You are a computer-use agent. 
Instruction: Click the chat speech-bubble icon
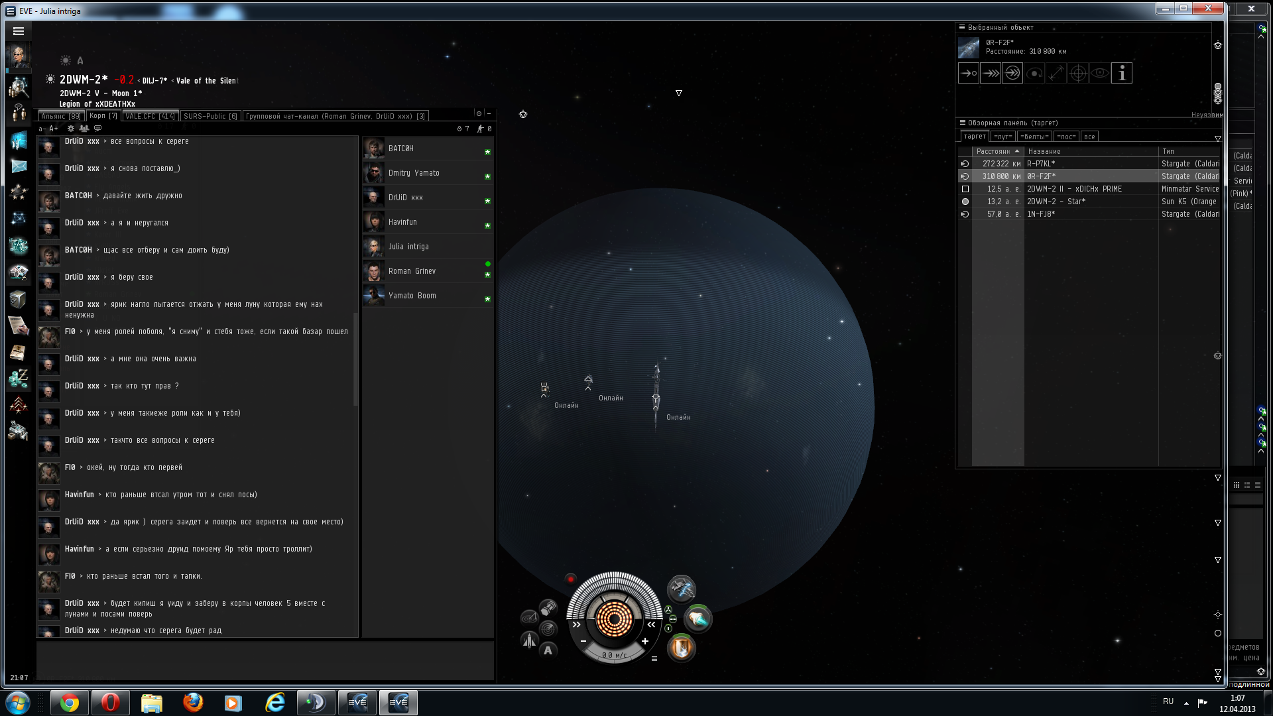97,129
